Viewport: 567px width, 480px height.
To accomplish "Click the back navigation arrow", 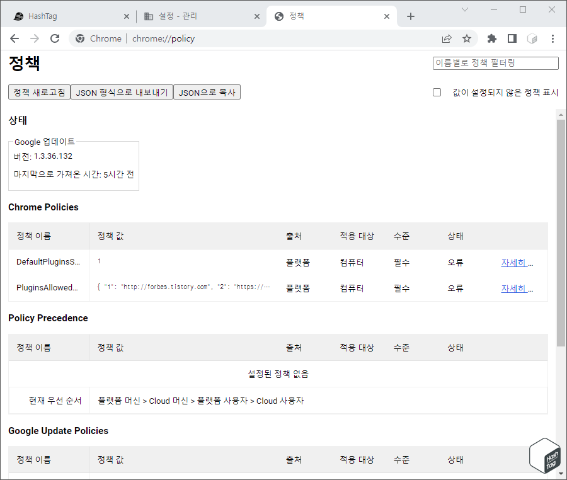I will 14,38.
